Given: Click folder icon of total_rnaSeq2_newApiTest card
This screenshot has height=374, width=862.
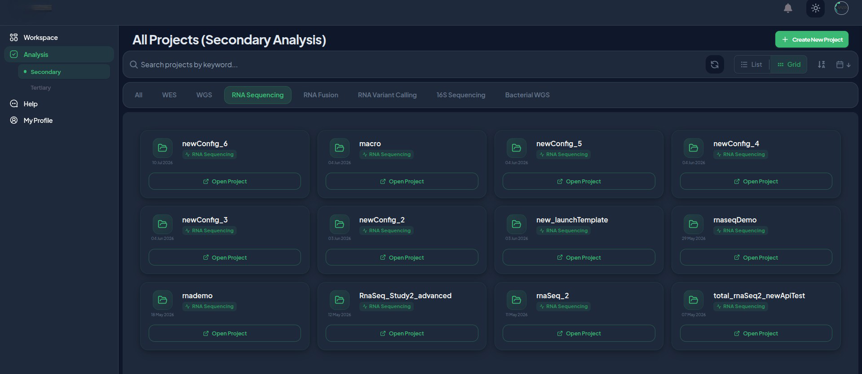Looking at the screenshot, I should (694, 300).
